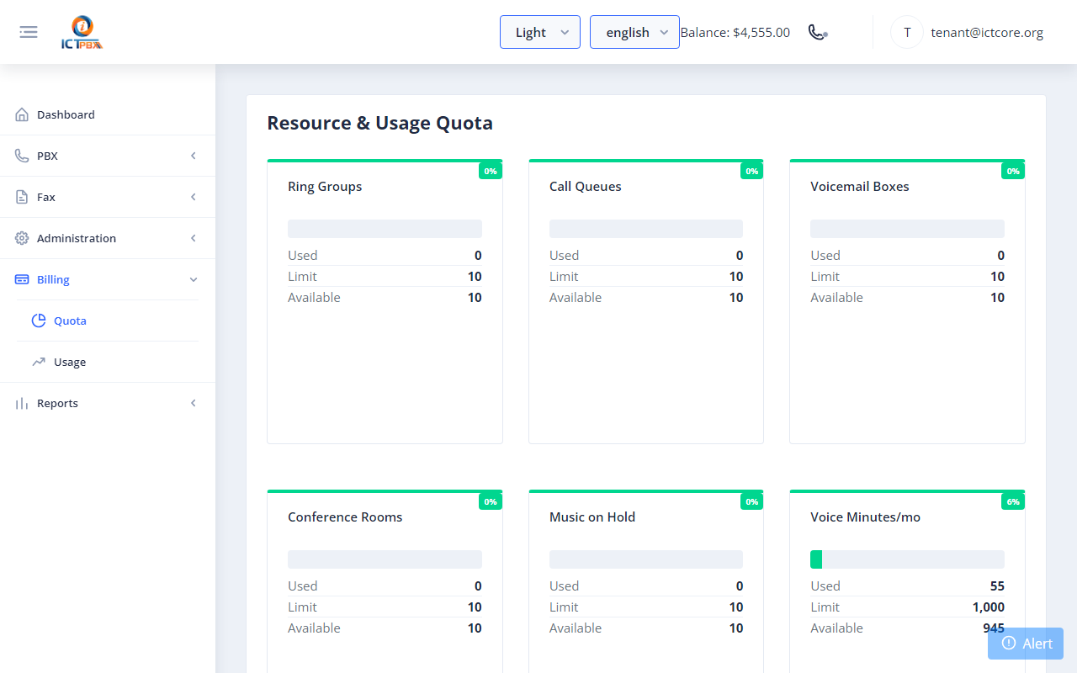1077x673 pixels.
Task: Go to Dashboard in sidebar
Action: click(108, 114)
